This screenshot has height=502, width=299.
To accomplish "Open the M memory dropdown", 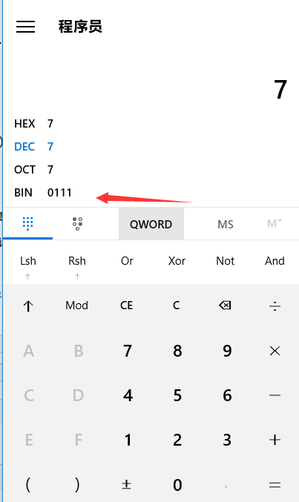I will coord(275,223).
